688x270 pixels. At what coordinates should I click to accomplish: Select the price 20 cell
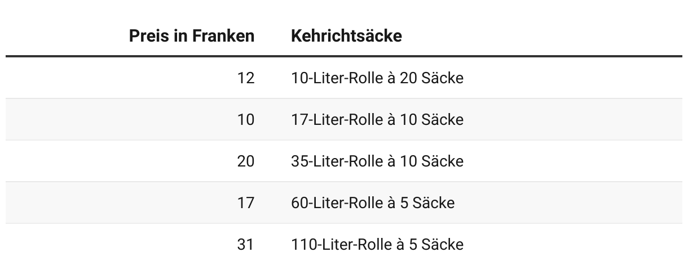click(246, 161)
